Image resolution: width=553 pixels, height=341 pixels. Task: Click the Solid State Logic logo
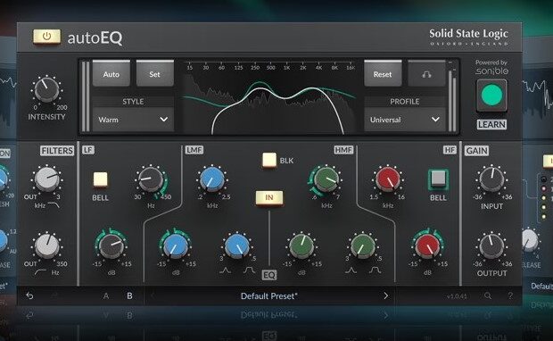[468, 37]
